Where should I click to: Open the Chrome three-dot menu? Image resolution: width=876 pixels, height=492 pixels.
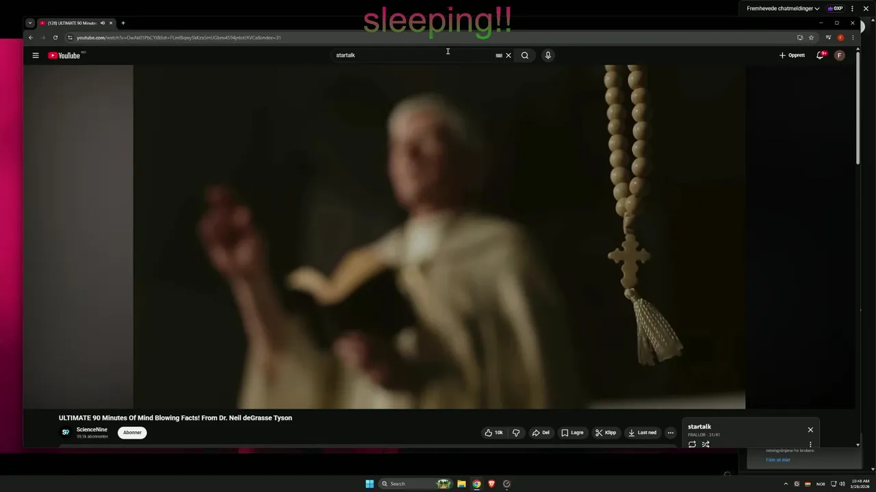853,38
